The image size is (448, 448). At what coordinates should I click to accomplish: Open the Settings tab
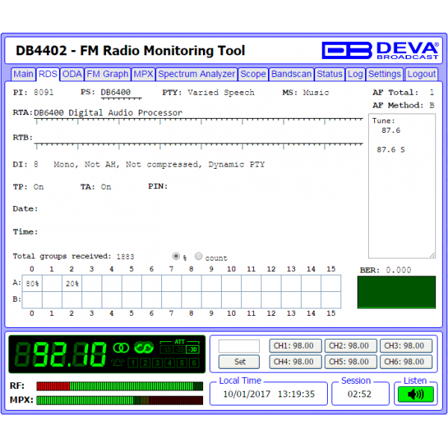pos(385,74)
